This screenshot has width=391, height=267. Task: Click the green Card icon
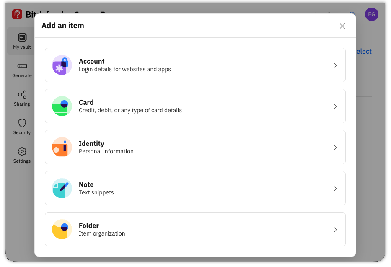pos(62,106)
